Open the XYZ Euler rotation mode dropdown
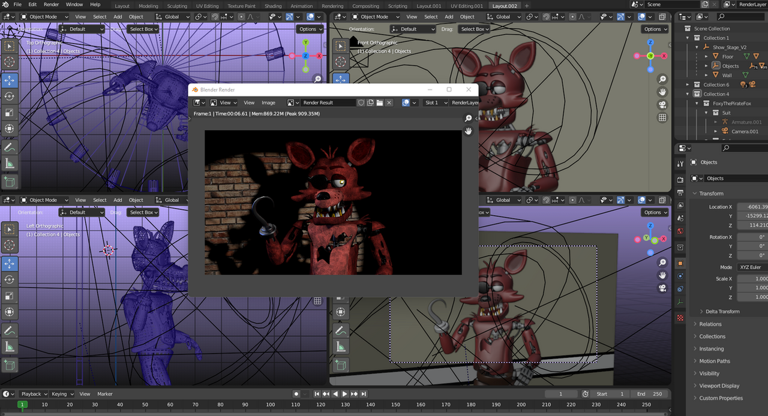This screenshot has width=768, height=416. (752, 267)
